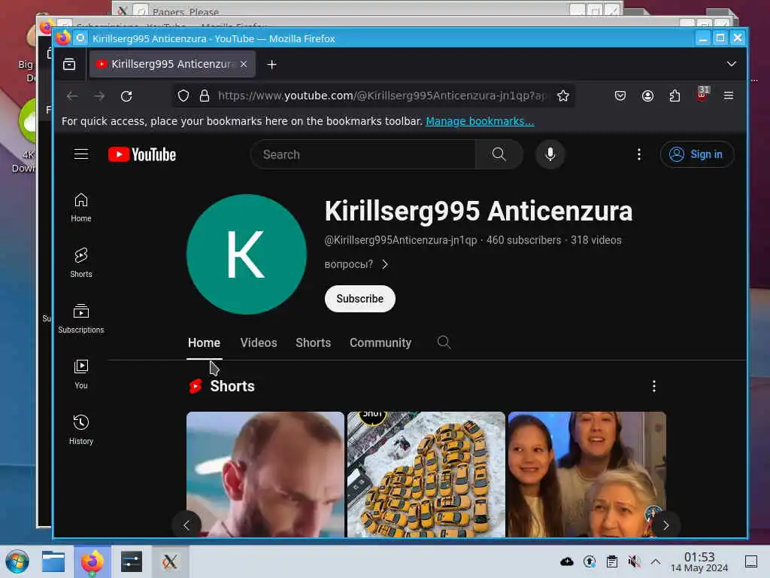Open the Shorts shelf heading

pos(232,386)
